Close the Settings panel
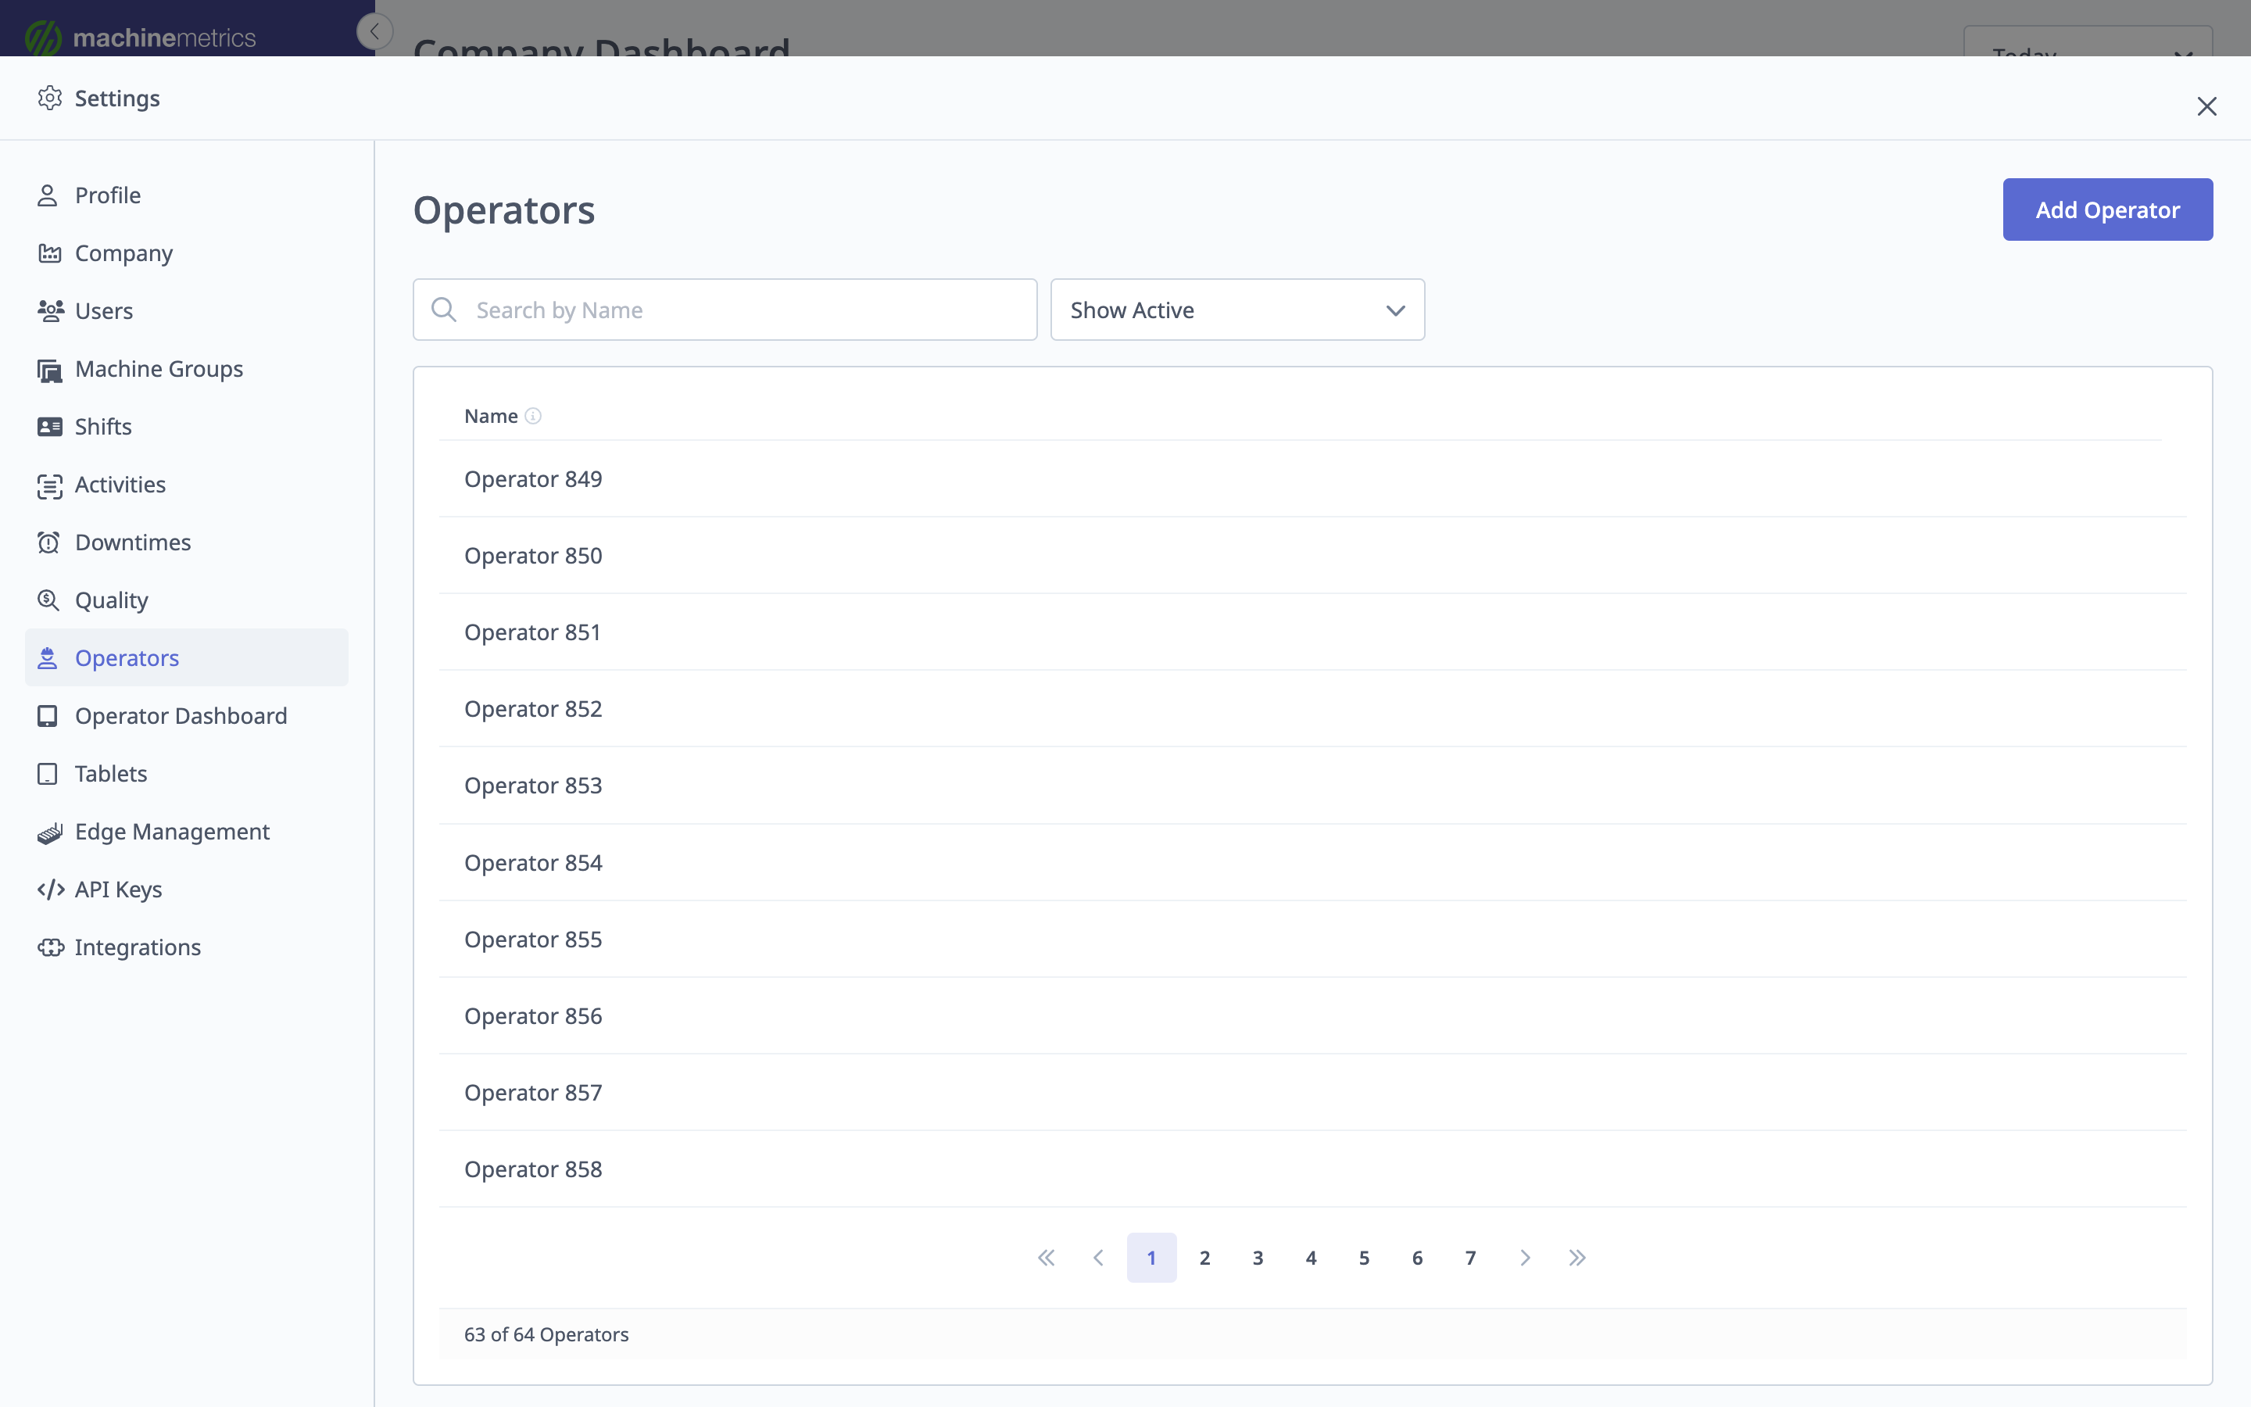2251x1407 pixels. coord(2206,106)
